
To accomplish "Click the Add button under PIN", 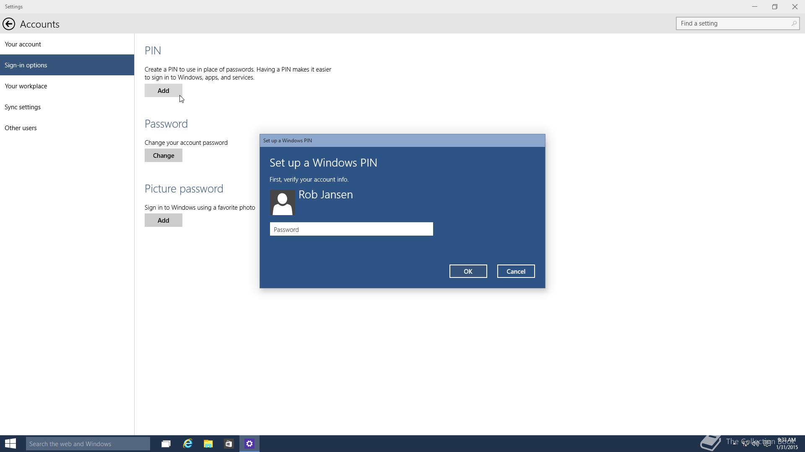I will [164, 90].
